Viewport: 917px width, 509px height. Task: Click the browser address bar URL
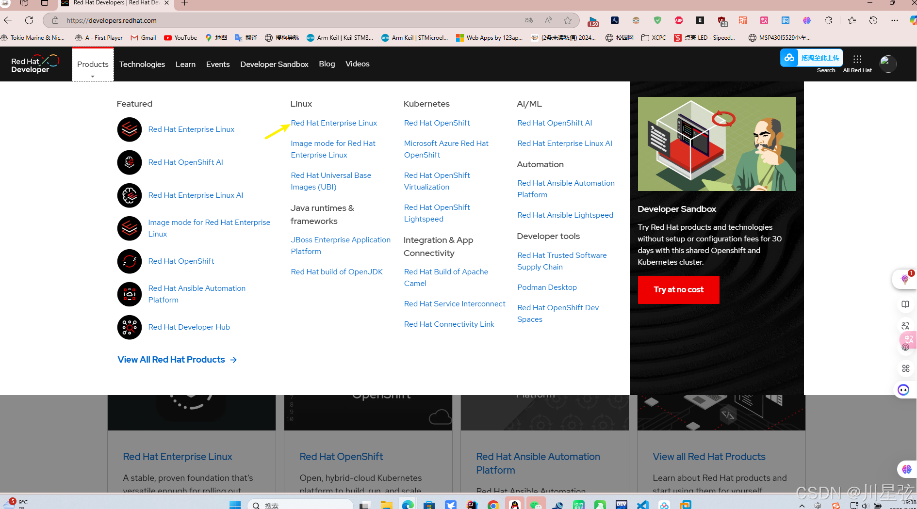pos(111,20)
